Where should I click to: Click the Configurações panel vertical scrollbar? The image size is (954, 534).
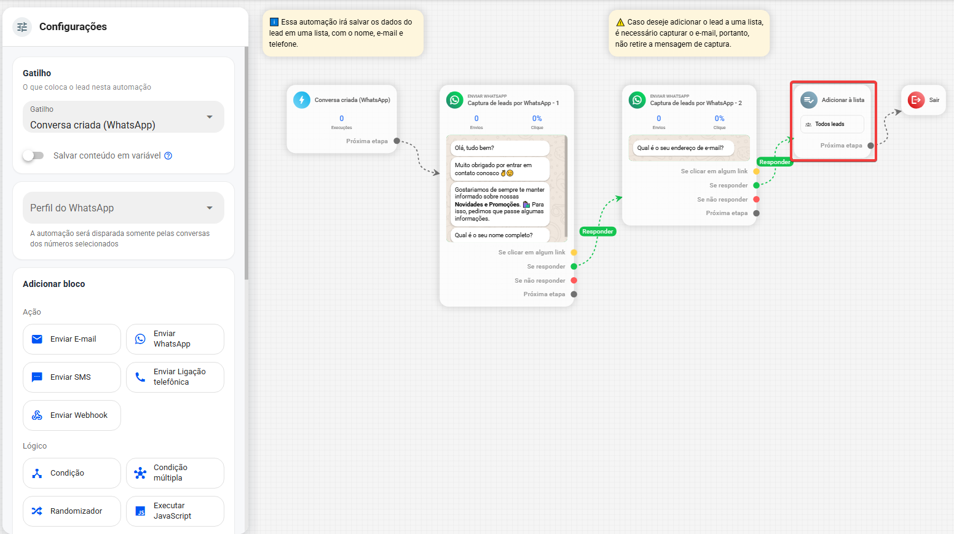pyautogui.click(x=246, y=163)
